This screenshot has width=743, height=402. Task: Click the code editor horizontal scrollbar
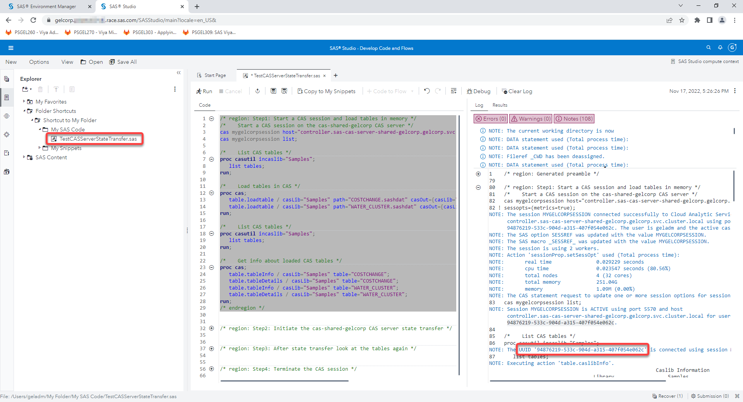click(x=284, y=381)
